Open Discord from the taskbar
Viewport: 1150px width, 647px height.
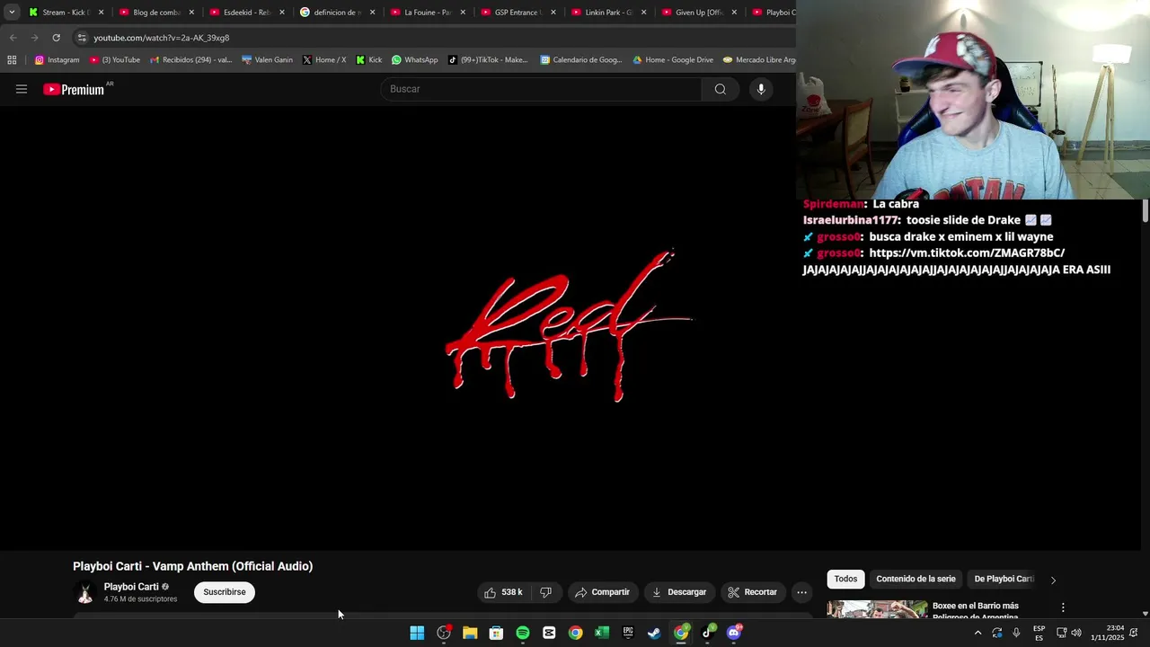[734, 633]
